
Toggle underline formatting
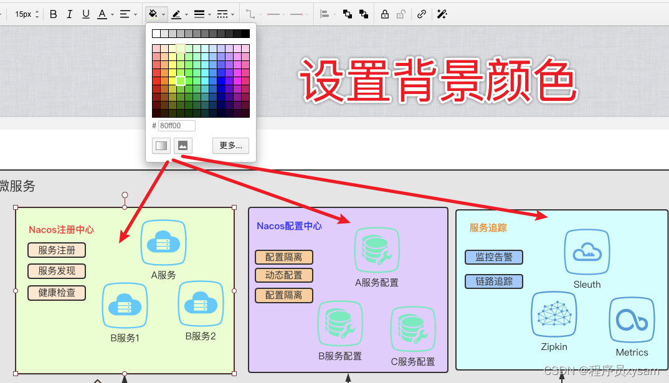pos(86,14)
